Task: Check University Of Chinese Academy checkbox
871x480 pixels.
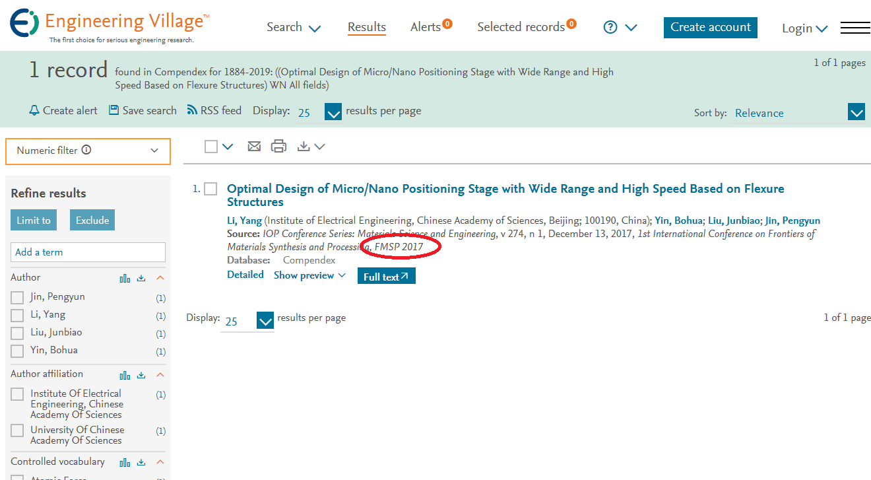Action: click(17, 430)
